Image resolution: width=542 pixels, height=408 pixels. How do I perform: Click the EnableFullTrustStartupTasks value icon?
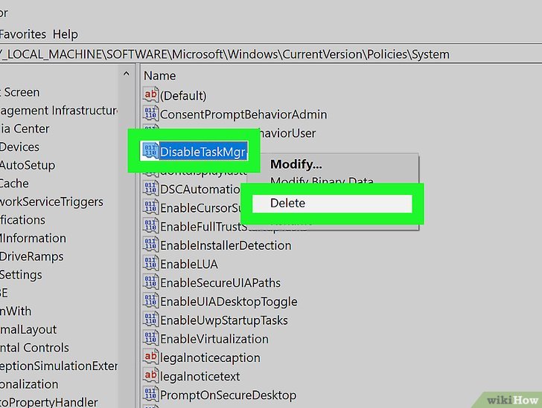click(150, 226)
